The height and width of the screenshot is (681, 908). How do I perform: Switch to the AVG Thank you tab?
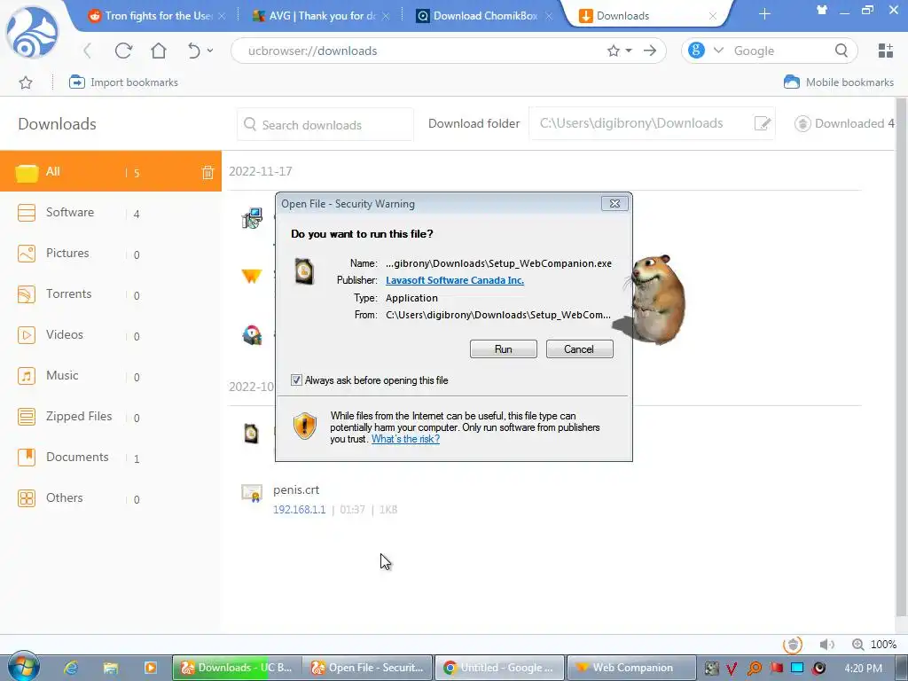321,16
